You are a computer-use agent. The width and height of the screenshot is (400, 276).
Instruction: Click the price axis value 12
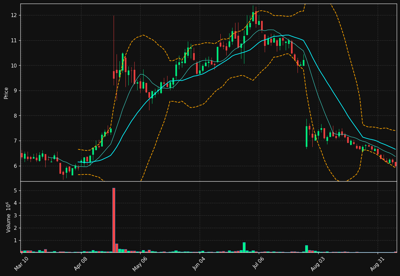click(14, 15)
